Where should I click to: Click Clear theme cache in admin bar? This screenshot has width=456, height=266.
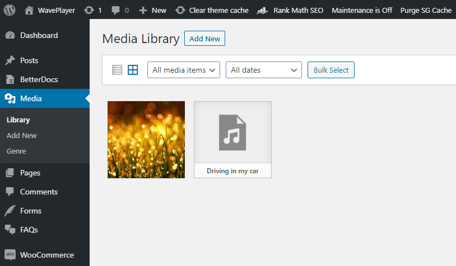coord(212,10)
